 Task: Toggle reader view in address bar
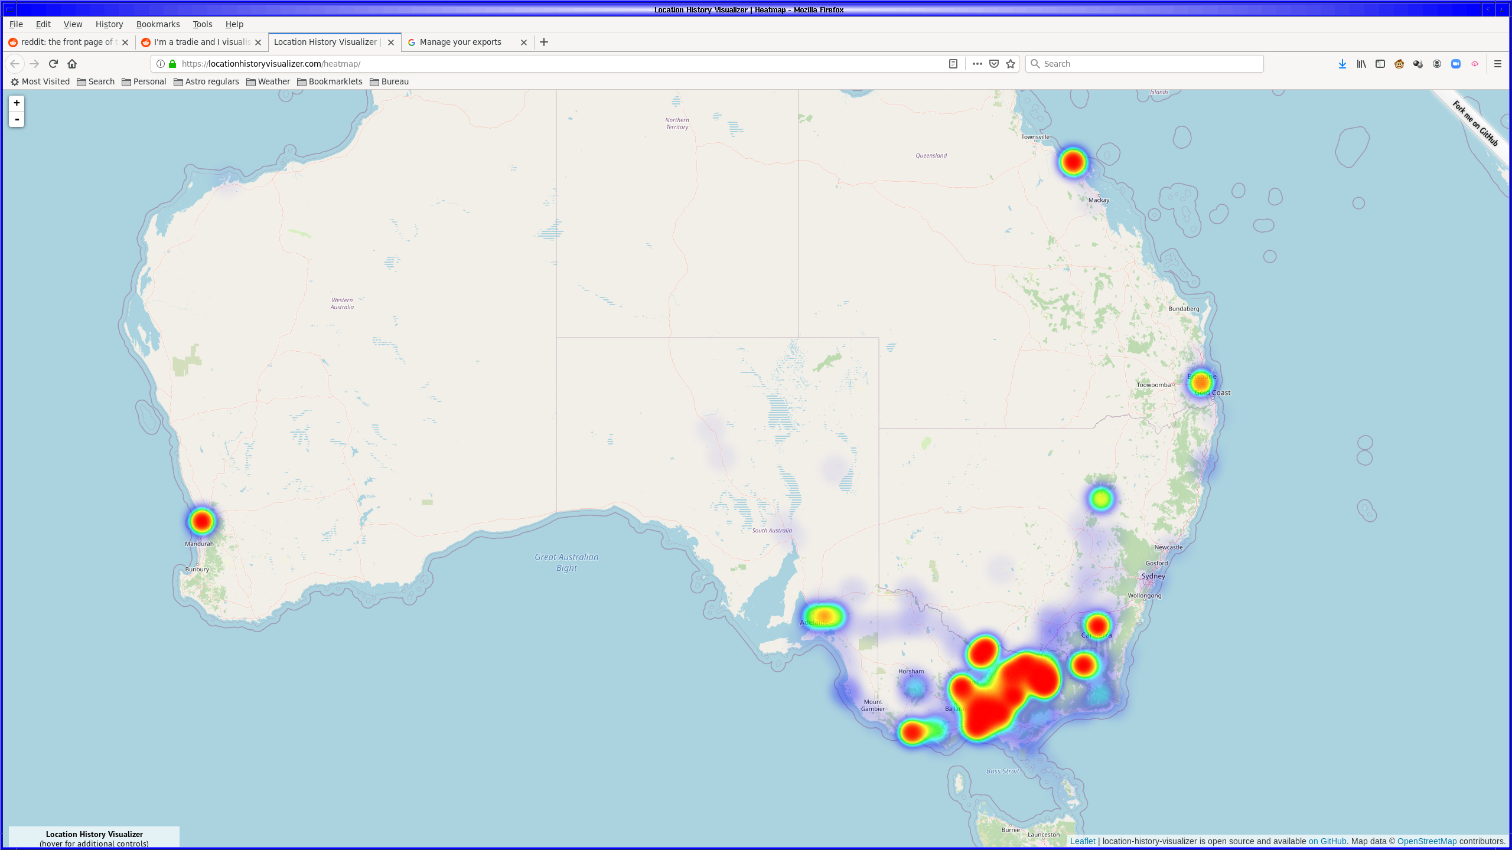[953, 64]
